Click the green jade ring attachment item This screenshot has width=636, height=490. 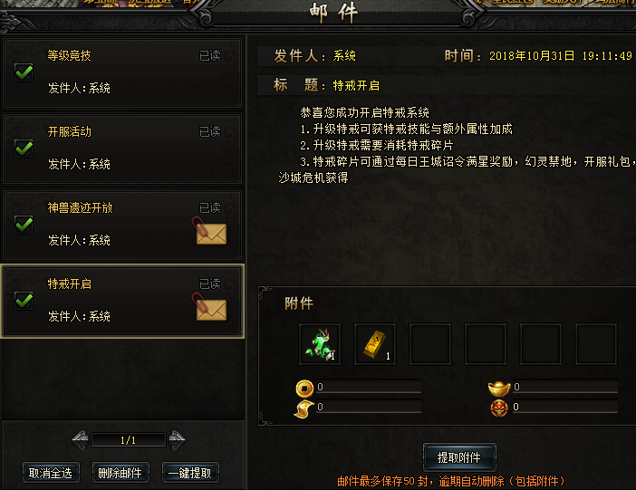320,344
